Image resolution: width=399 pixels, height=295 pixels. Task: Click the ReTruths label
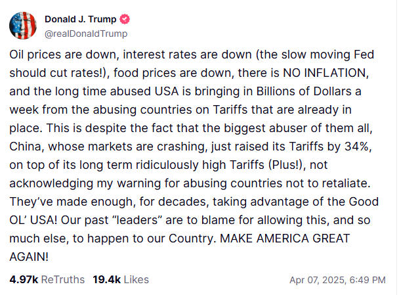[x=63, y=279]
